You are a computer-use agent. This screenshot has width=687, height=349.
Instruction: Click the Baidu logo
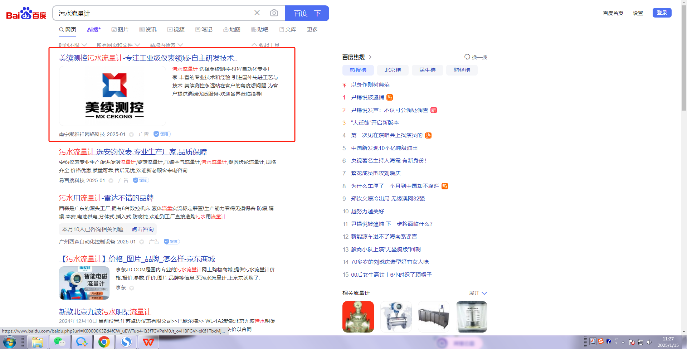[26, 14]
